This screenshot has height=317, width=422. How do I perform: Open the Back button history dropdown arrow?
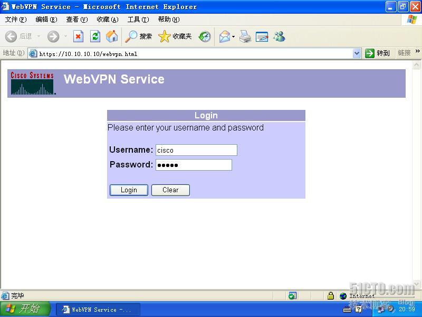point(39,36)
